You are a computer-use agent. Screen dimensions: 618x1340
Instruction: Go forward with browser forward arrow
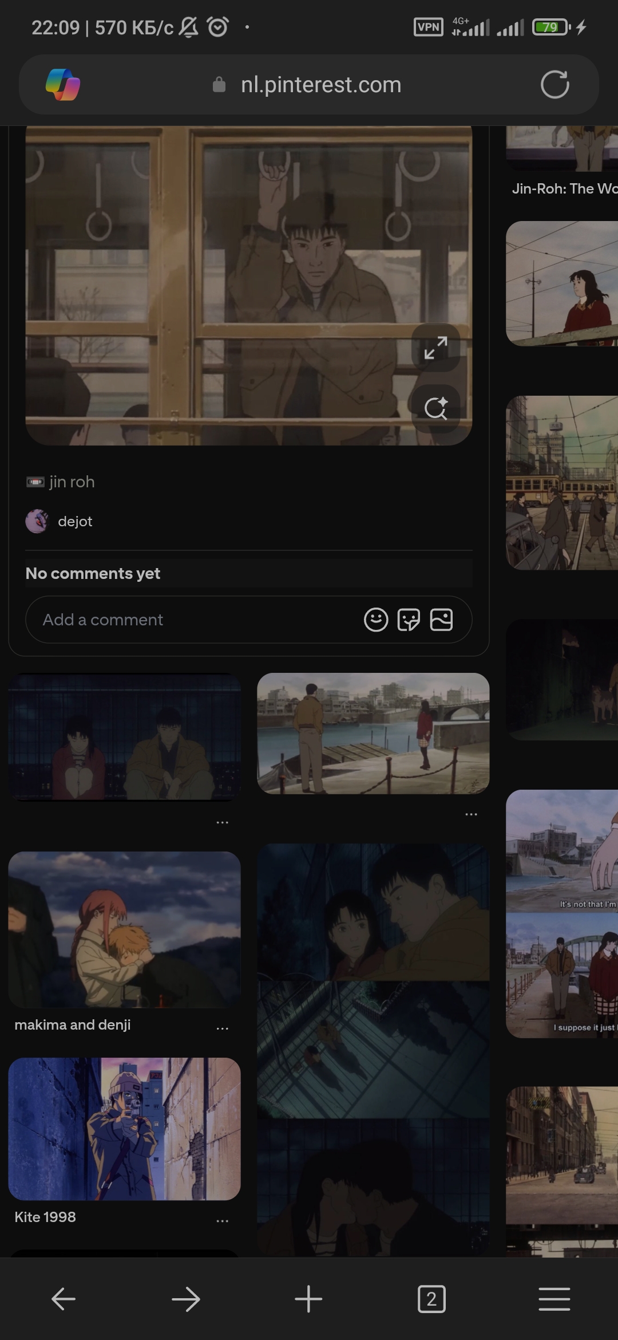(186, 1299)
